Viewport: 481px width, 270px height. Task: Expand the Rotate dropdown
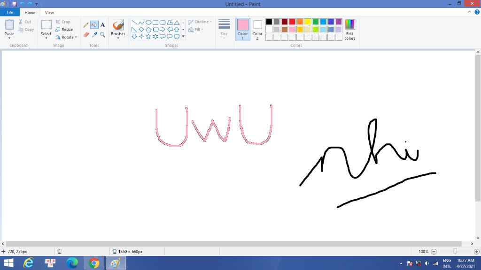(x=76, y=37)
